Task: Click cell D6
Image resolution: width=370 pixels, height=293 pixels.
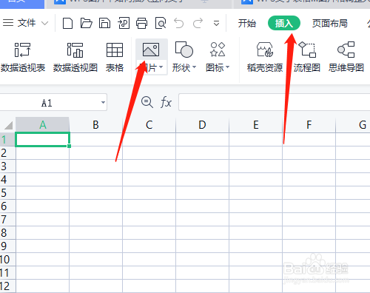Action: [203, 206]
